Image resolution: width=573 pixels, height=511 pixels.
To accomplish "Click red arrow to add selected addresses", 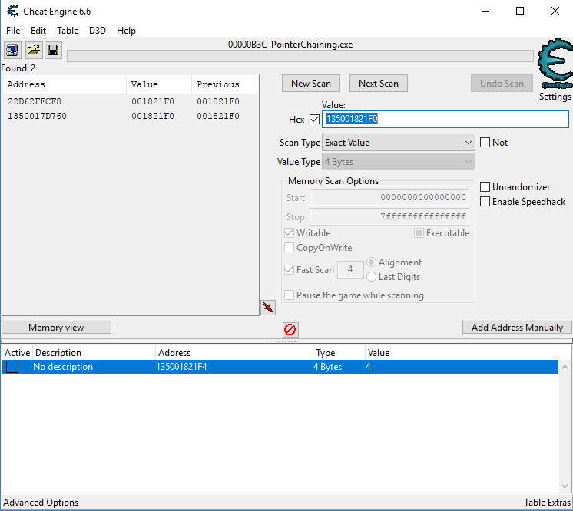I will (268, 308).
